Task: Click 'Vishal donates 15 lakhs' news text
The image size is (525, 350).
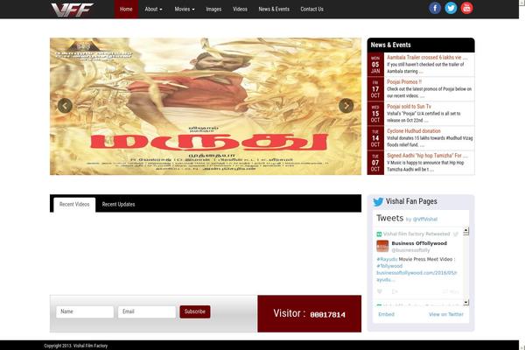Action: coord(430,142)
